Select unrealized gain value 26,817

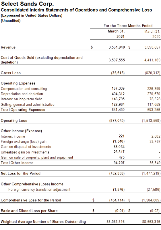click(x=119, y=152)
